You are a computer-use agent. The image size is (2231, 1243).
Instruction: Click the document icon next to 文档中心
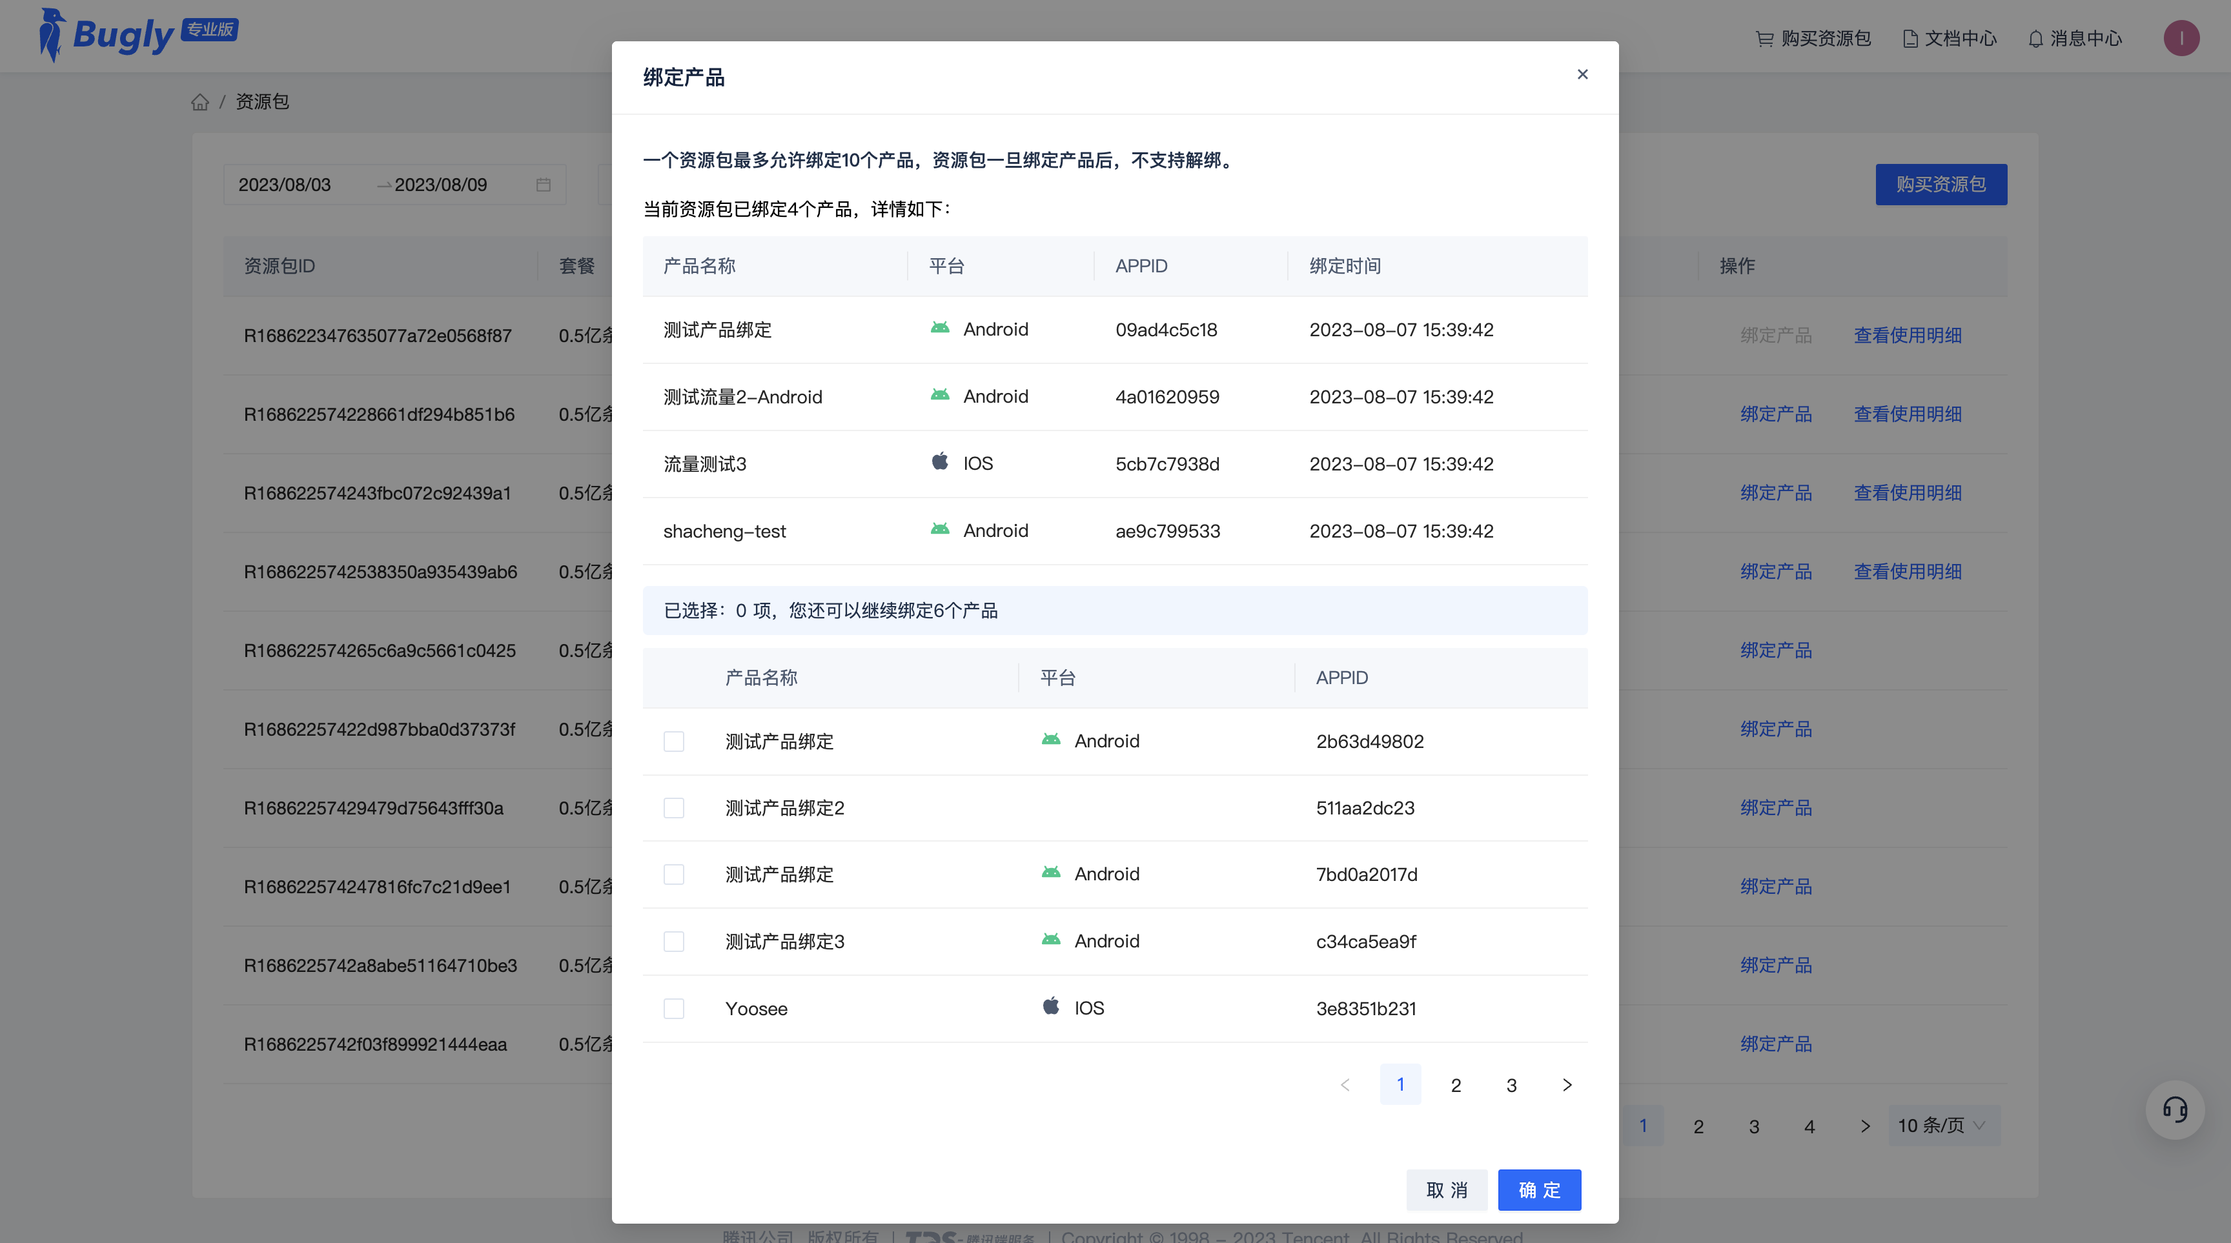(x=1910, y=39)
